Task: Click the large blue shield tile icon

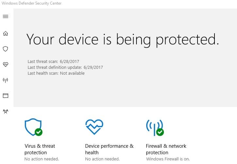Action: coord(33,127)
